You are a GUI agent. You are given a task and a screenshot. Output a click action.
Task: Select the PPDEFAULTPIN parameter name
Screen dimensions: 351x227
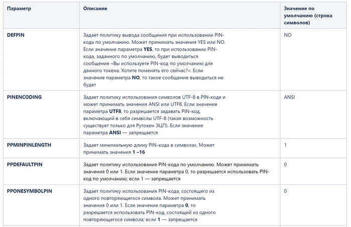pyautogui.click(x=25, y=164)
